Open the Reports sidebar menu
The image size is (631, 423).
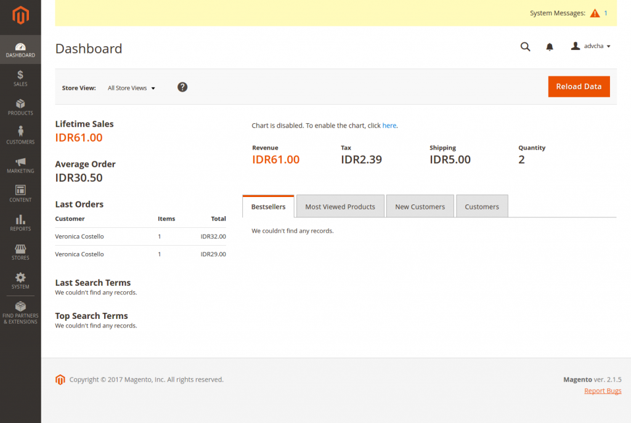point(20,223)
